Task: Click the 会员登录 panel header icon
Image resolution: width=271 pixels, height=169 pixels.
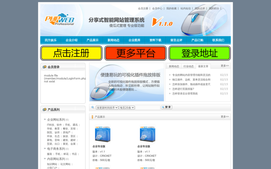Action: (44, 67)
